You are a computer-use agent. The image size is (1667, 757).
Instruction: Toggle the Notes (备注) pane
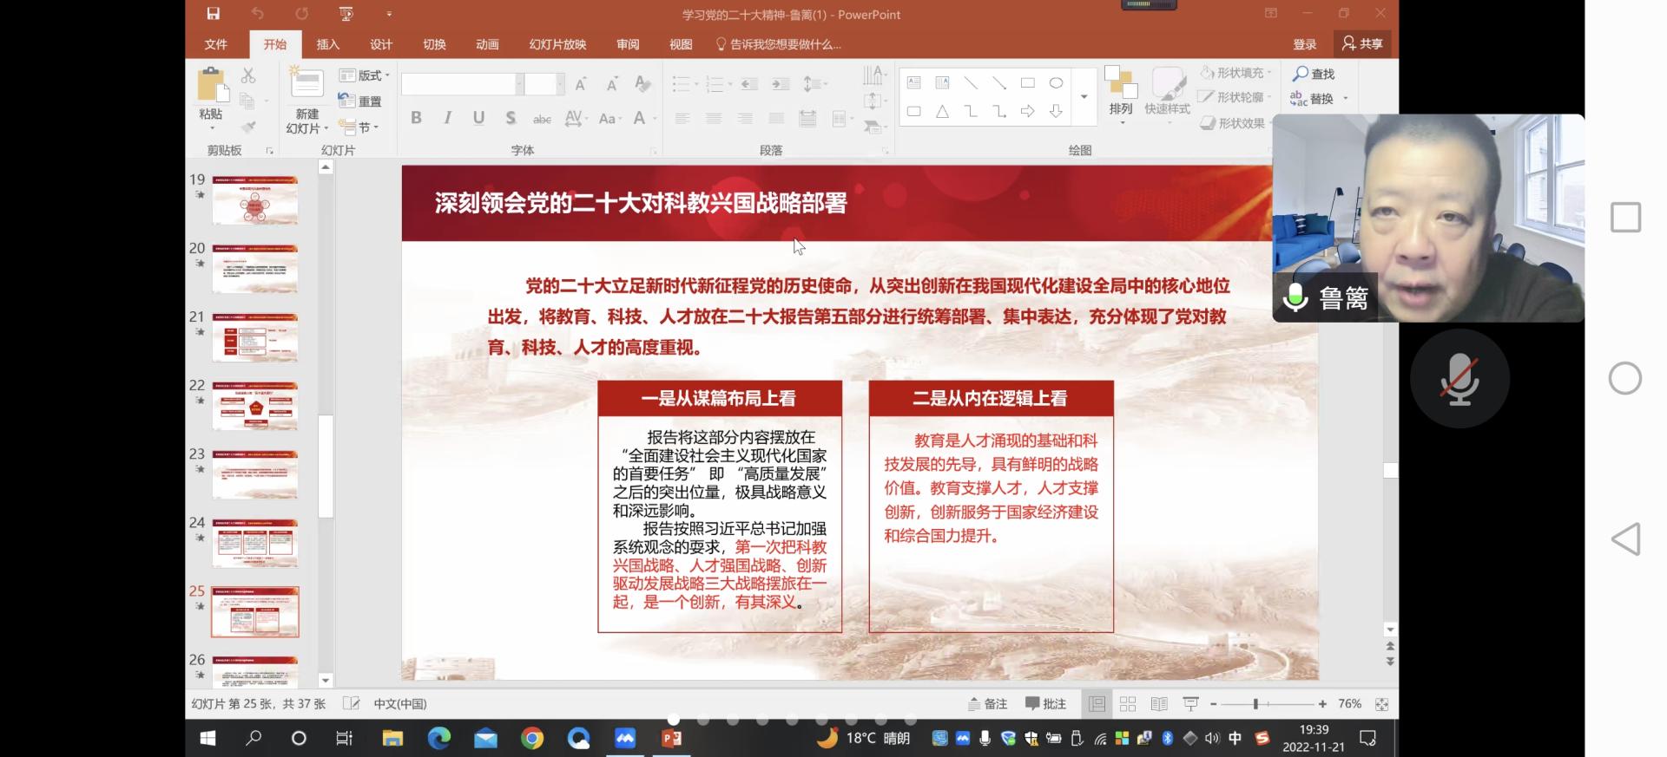click(988, 704)
